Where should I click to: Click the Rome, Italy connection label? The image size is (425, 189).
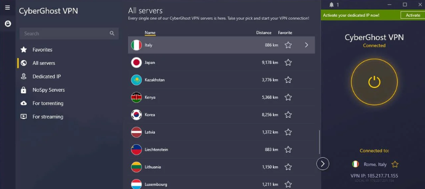click(375, 164)
